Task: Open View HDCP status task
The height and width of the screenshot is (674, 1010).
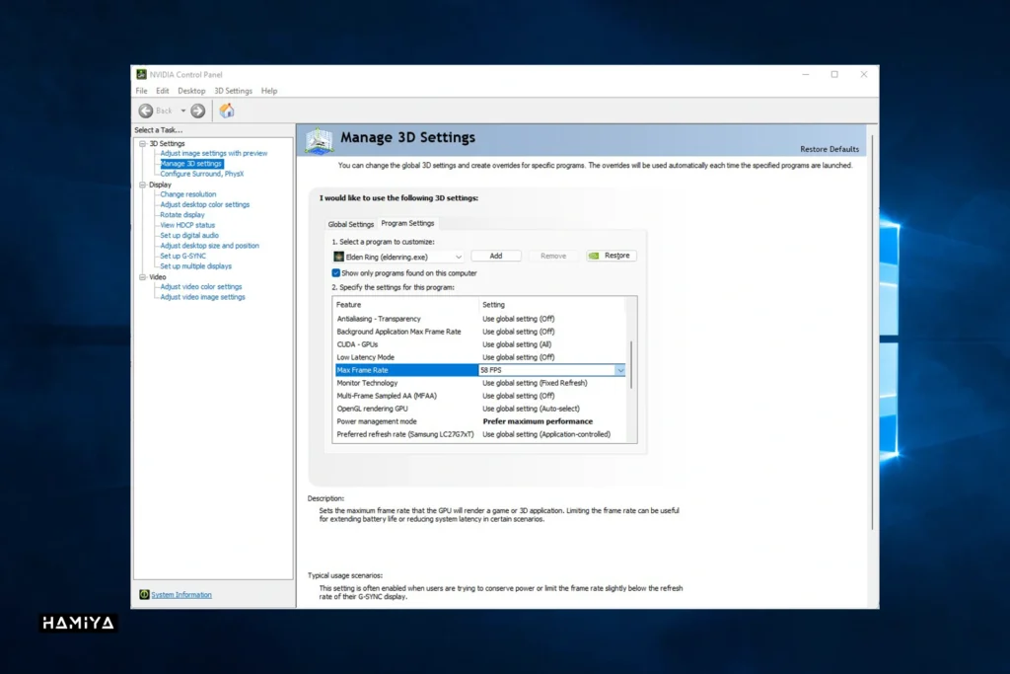Action: (187, 226)
